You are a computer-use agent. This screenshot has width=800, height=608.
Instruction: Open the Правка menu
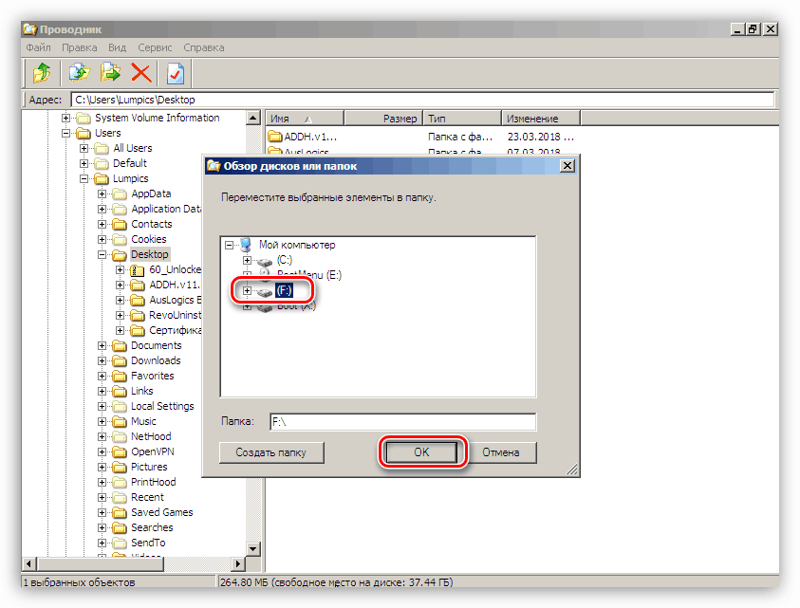[79, 47]
